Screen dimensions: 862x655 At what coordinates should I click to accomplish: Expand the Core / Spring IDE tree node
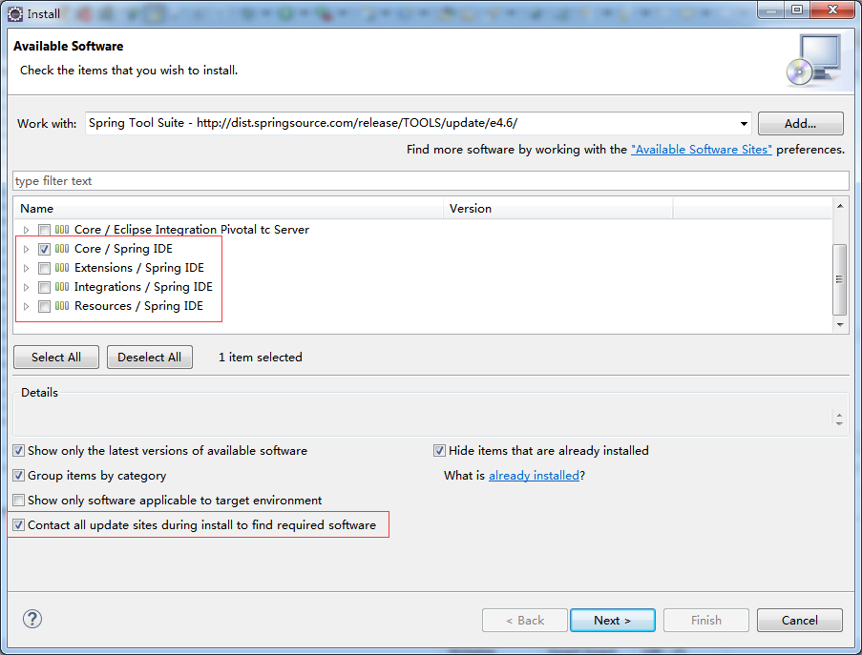[26, 249]
